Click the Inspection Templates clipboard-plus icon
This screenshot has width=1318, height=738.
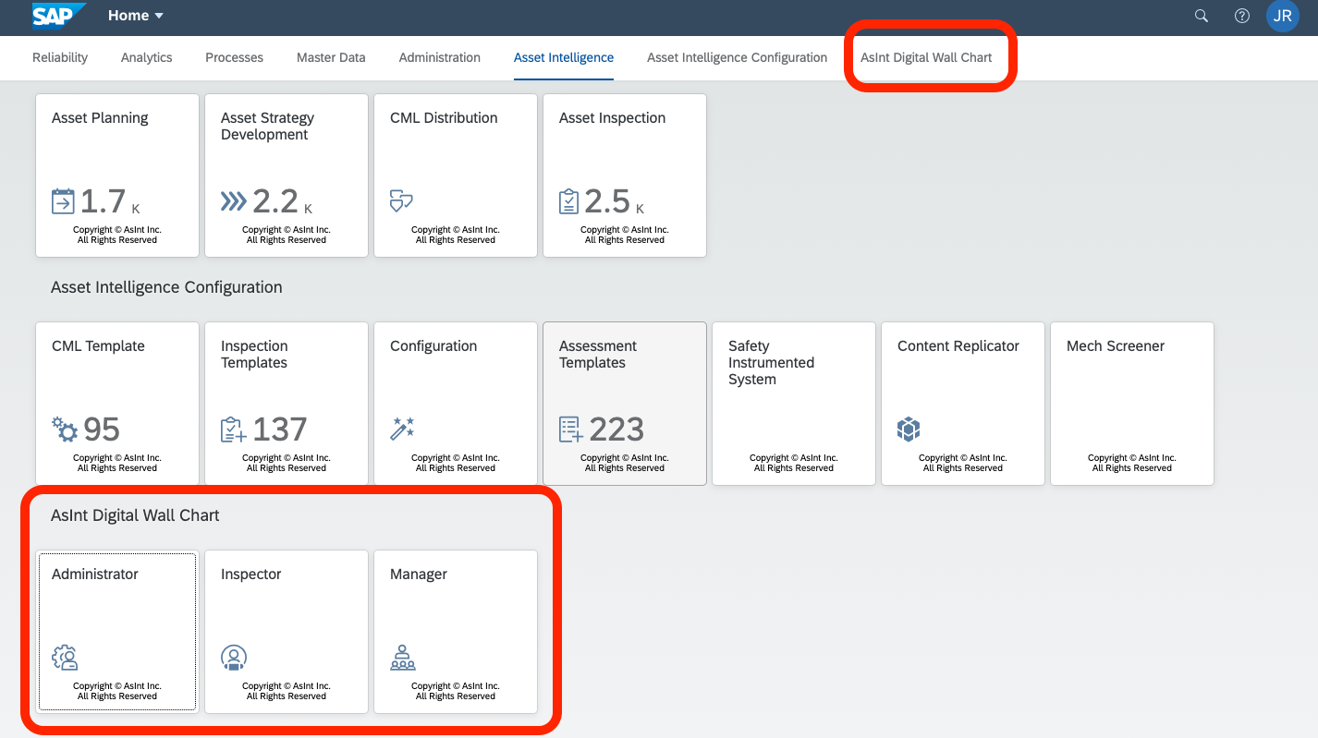click(233, 429)
